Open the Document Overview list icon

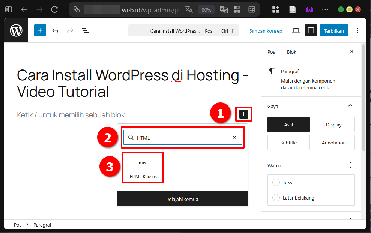(85, 30)
